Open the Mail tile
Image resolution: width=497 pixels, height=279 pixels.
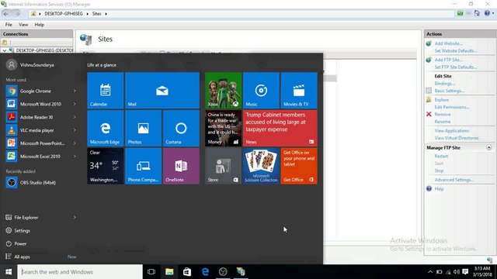pos(162,91)
